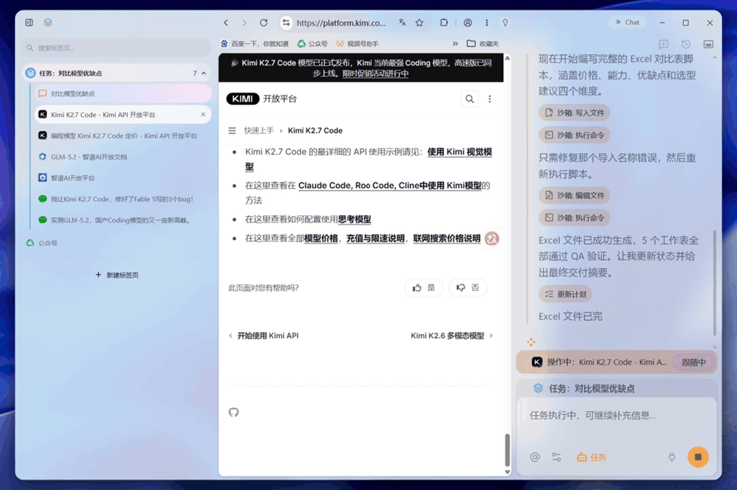Click the @ mention icon

(535, 457)
